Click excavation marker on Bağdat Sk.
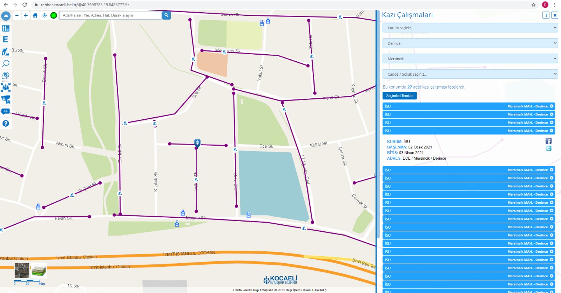This screenshot has height=293, width=561. pos(72,195)
